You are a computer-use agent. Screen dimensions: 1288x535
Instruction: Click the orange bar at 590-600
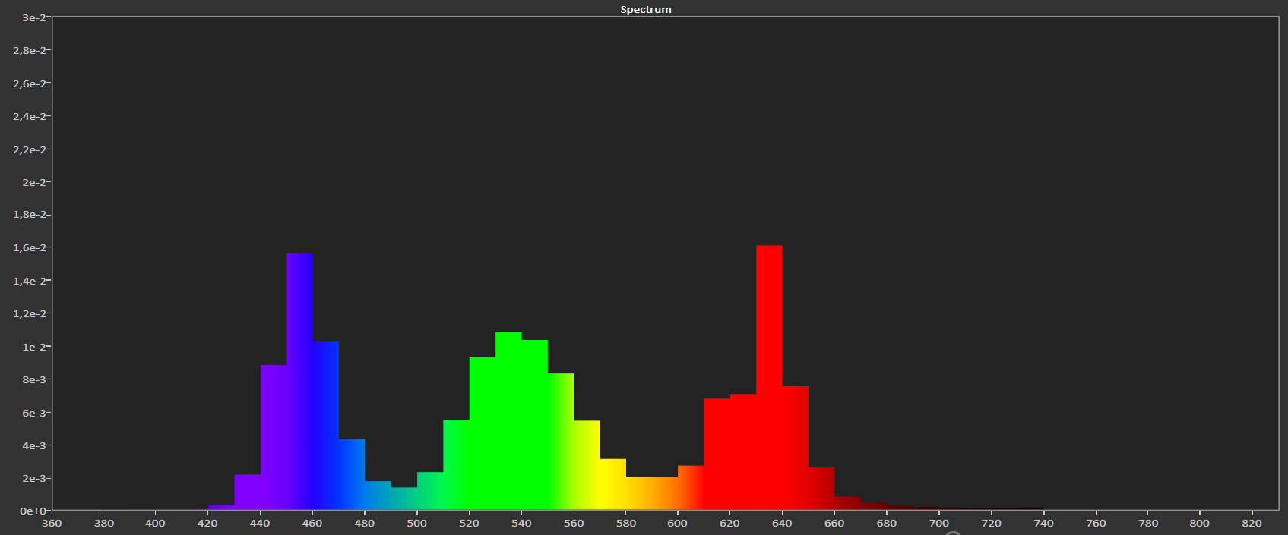point(665,493)
